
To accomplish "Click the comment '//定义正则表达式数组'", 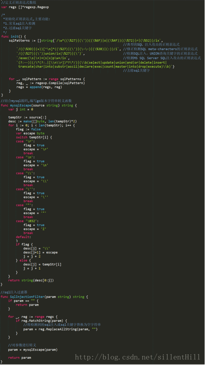I will point(18,2).
